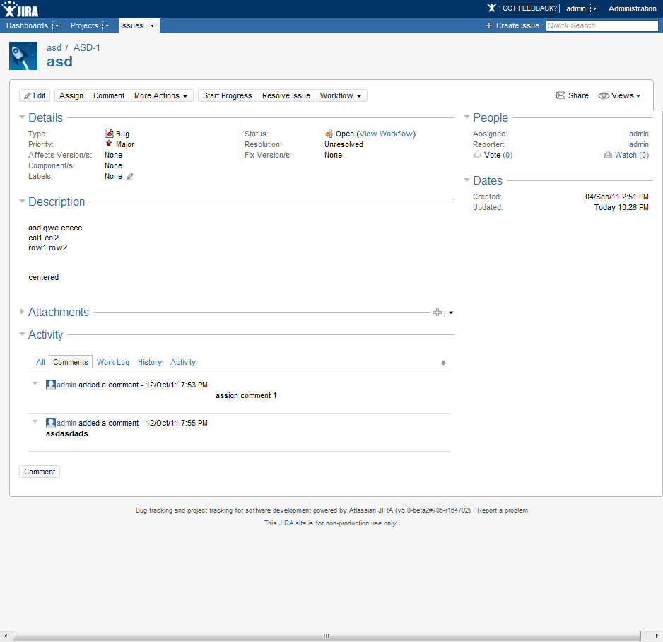Viewport: 663px width, 642px height.
Task: Switch to the History tab
Action: [x=150, y=362]
